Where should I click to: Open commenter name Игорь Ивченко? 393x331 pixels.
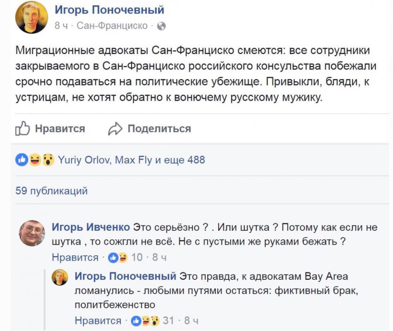click(91, 227)
